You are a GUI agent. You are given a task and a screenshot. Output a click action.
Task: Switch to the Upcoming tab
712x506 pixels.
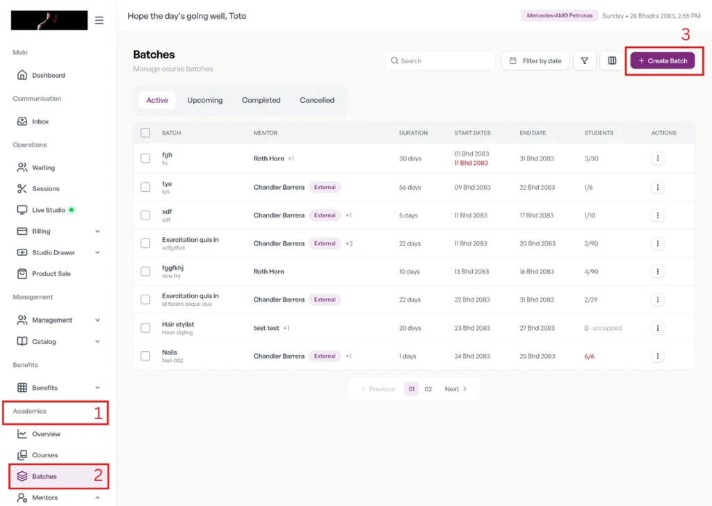[205, 100]
